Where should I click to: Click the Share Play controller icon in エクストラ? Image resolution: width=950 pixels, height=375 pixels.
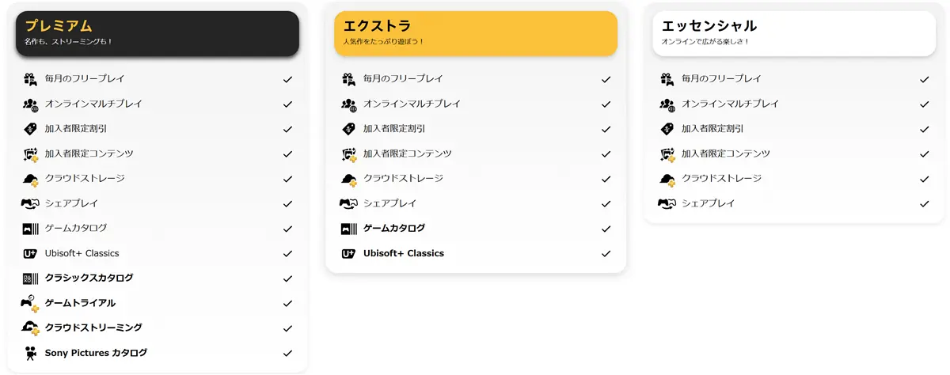pos(348,203)
